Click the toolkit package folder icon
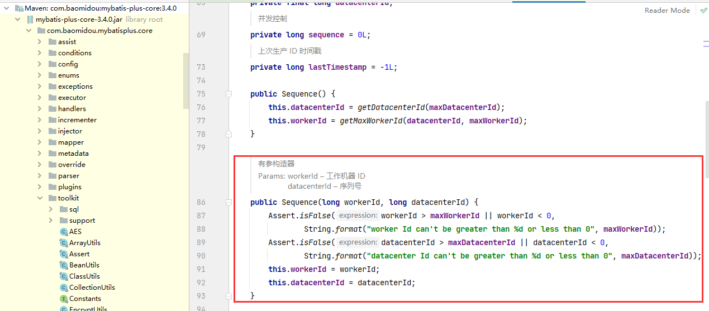Screen dimensions: 709x311 [x=52, y=198]
